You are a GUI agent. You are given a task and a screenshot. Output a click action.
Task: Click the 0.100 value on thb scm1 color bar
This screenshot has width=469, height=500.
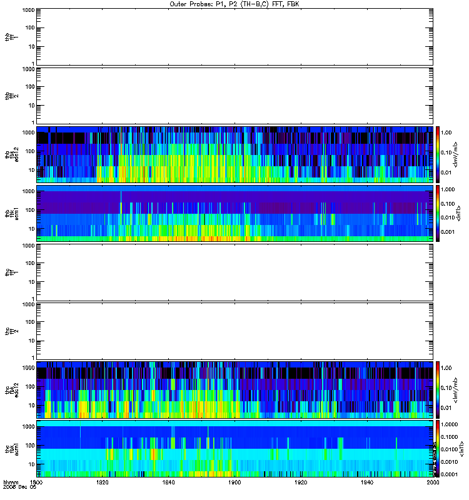click(x=448, y=204)
